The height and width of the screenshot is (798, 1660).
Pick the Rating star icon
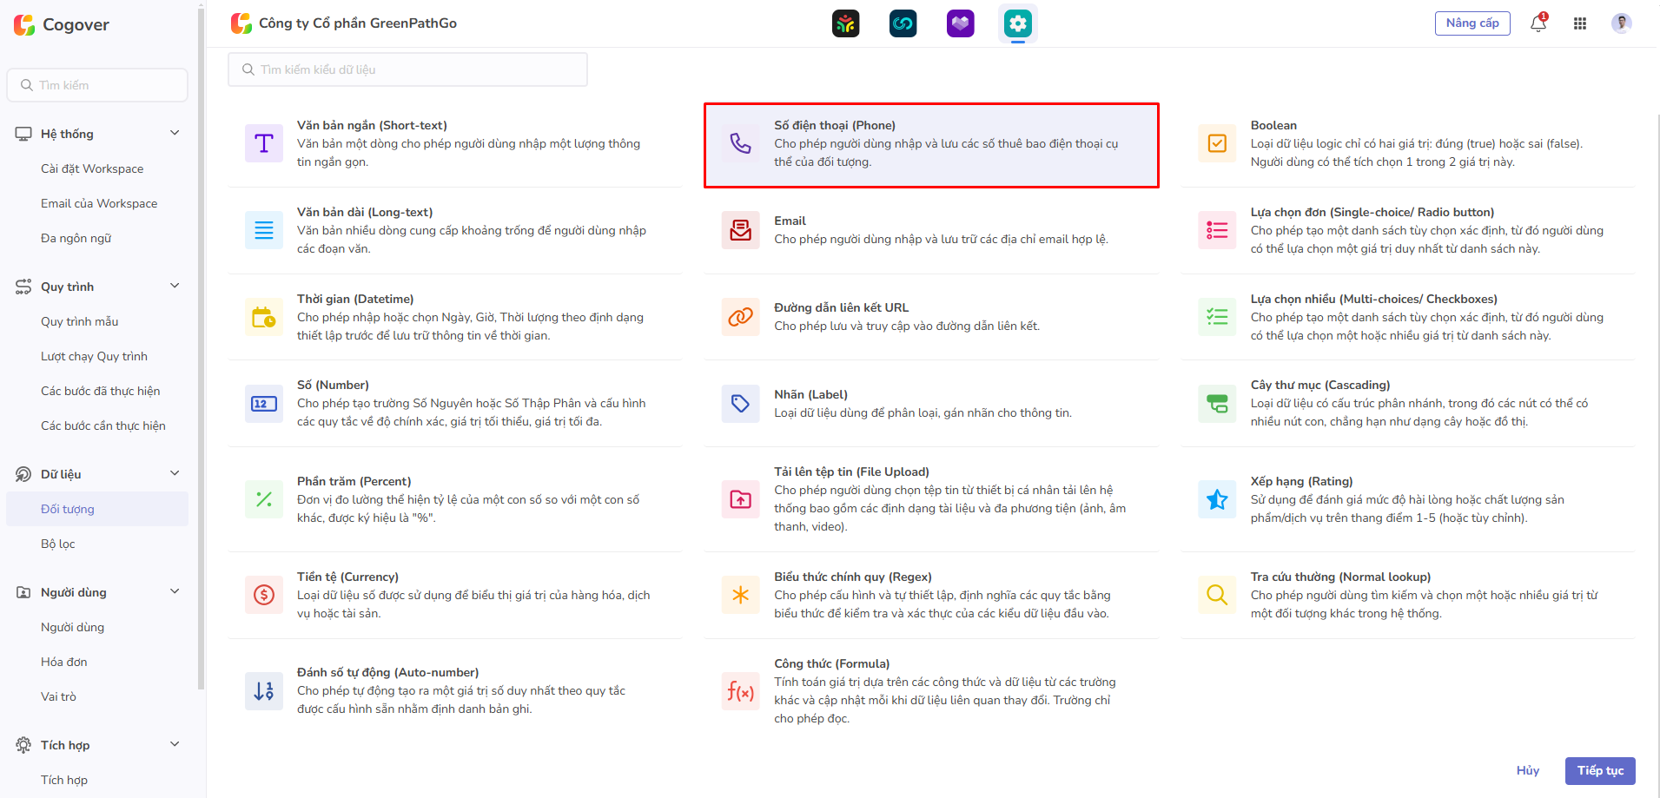1217,499
